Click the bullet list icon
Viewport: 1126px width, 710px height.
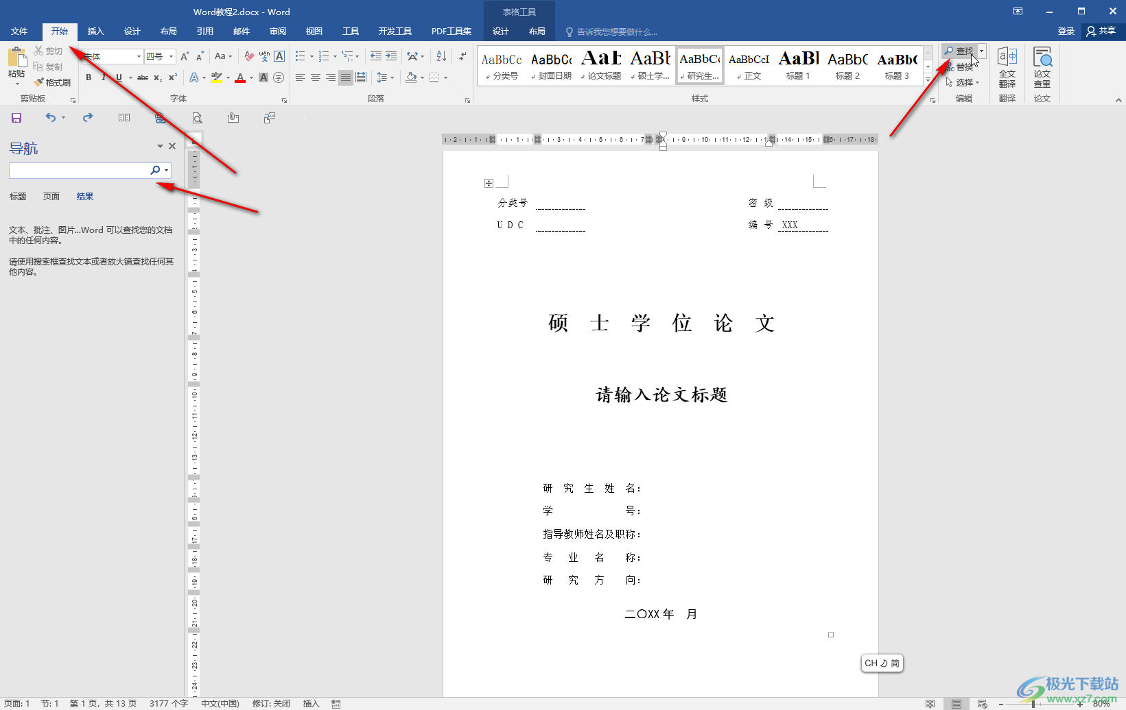pos(300,57)
